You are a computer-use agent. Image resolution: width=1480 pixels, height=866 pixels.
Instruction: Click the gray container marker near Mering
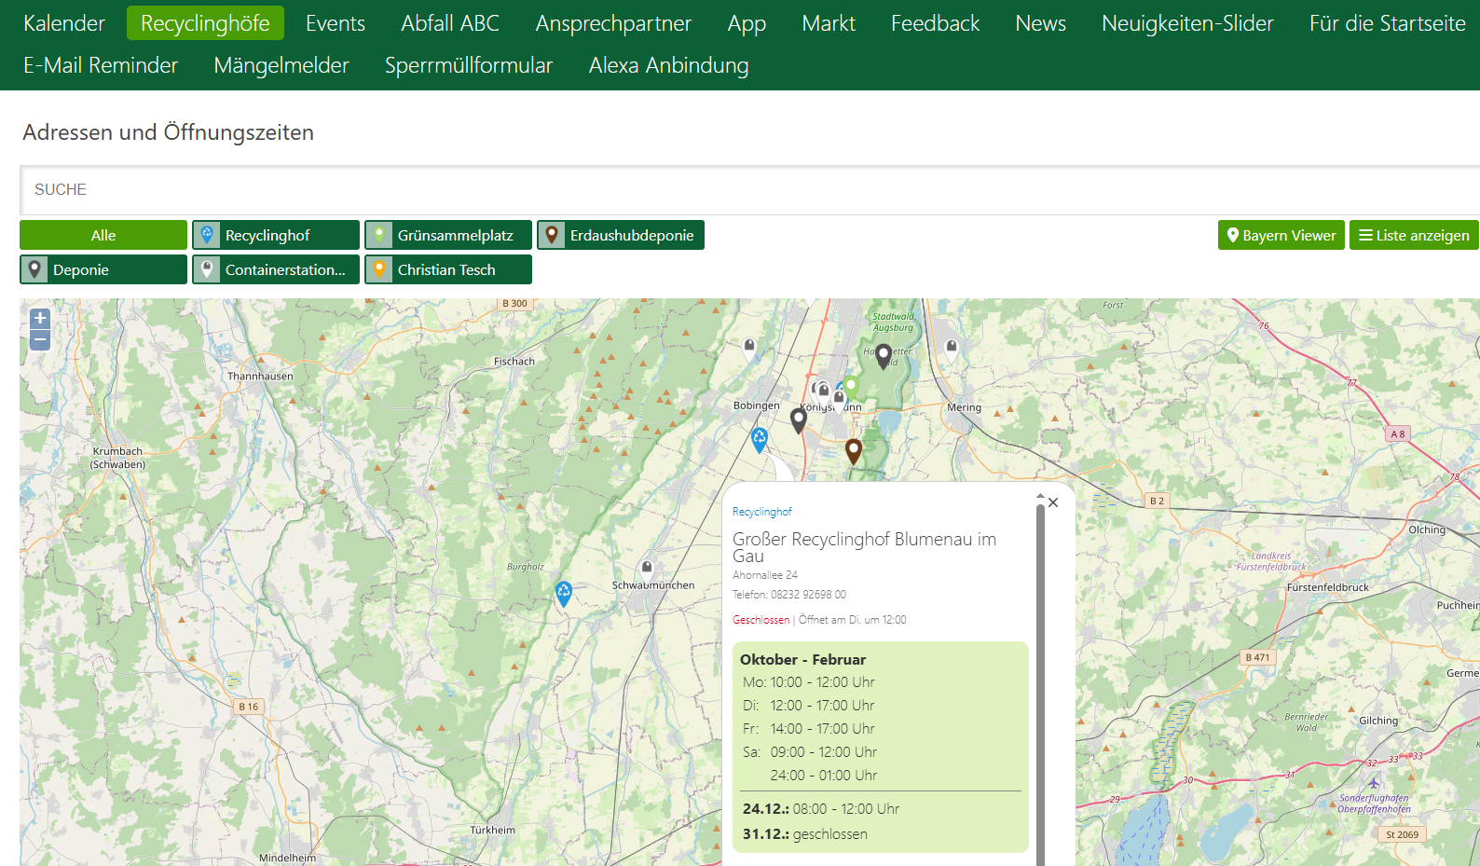coord(952,349)
